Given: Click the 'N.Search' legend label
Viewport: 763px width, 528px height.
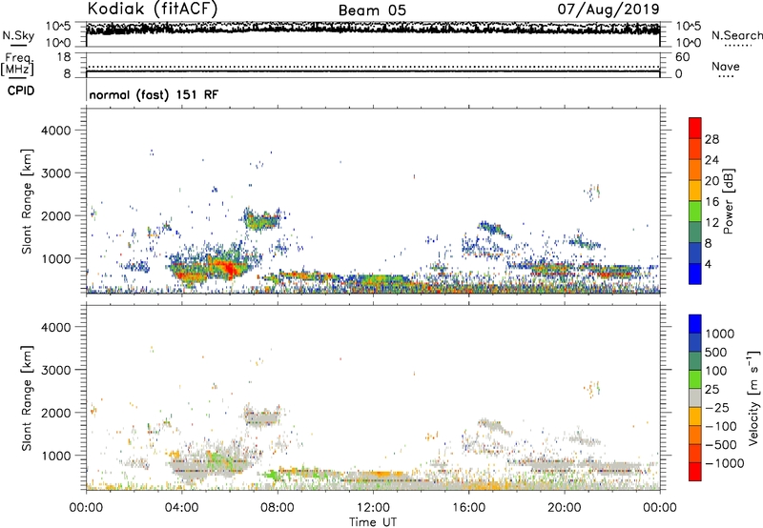Looking at the screenshot, I should 736,35.
